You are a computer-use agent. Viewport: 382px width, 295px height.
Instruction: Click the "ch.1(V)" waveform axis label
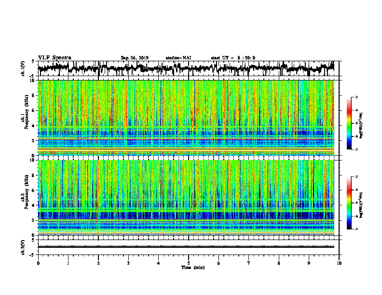(24, 68)
